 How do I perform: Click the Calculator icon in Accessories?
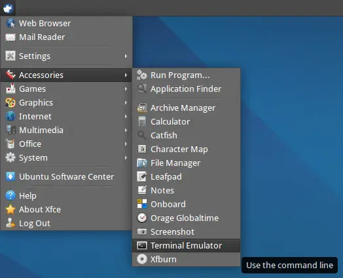[142, 121]
